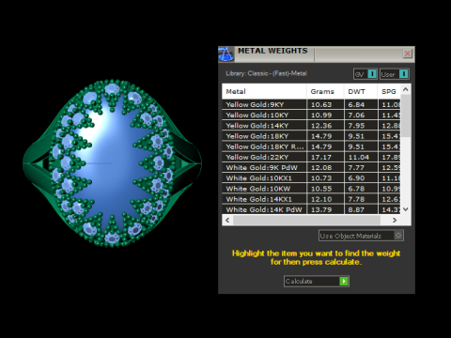
Task: Select the Yellow Gold:14KY row
Action: (311, 126)
